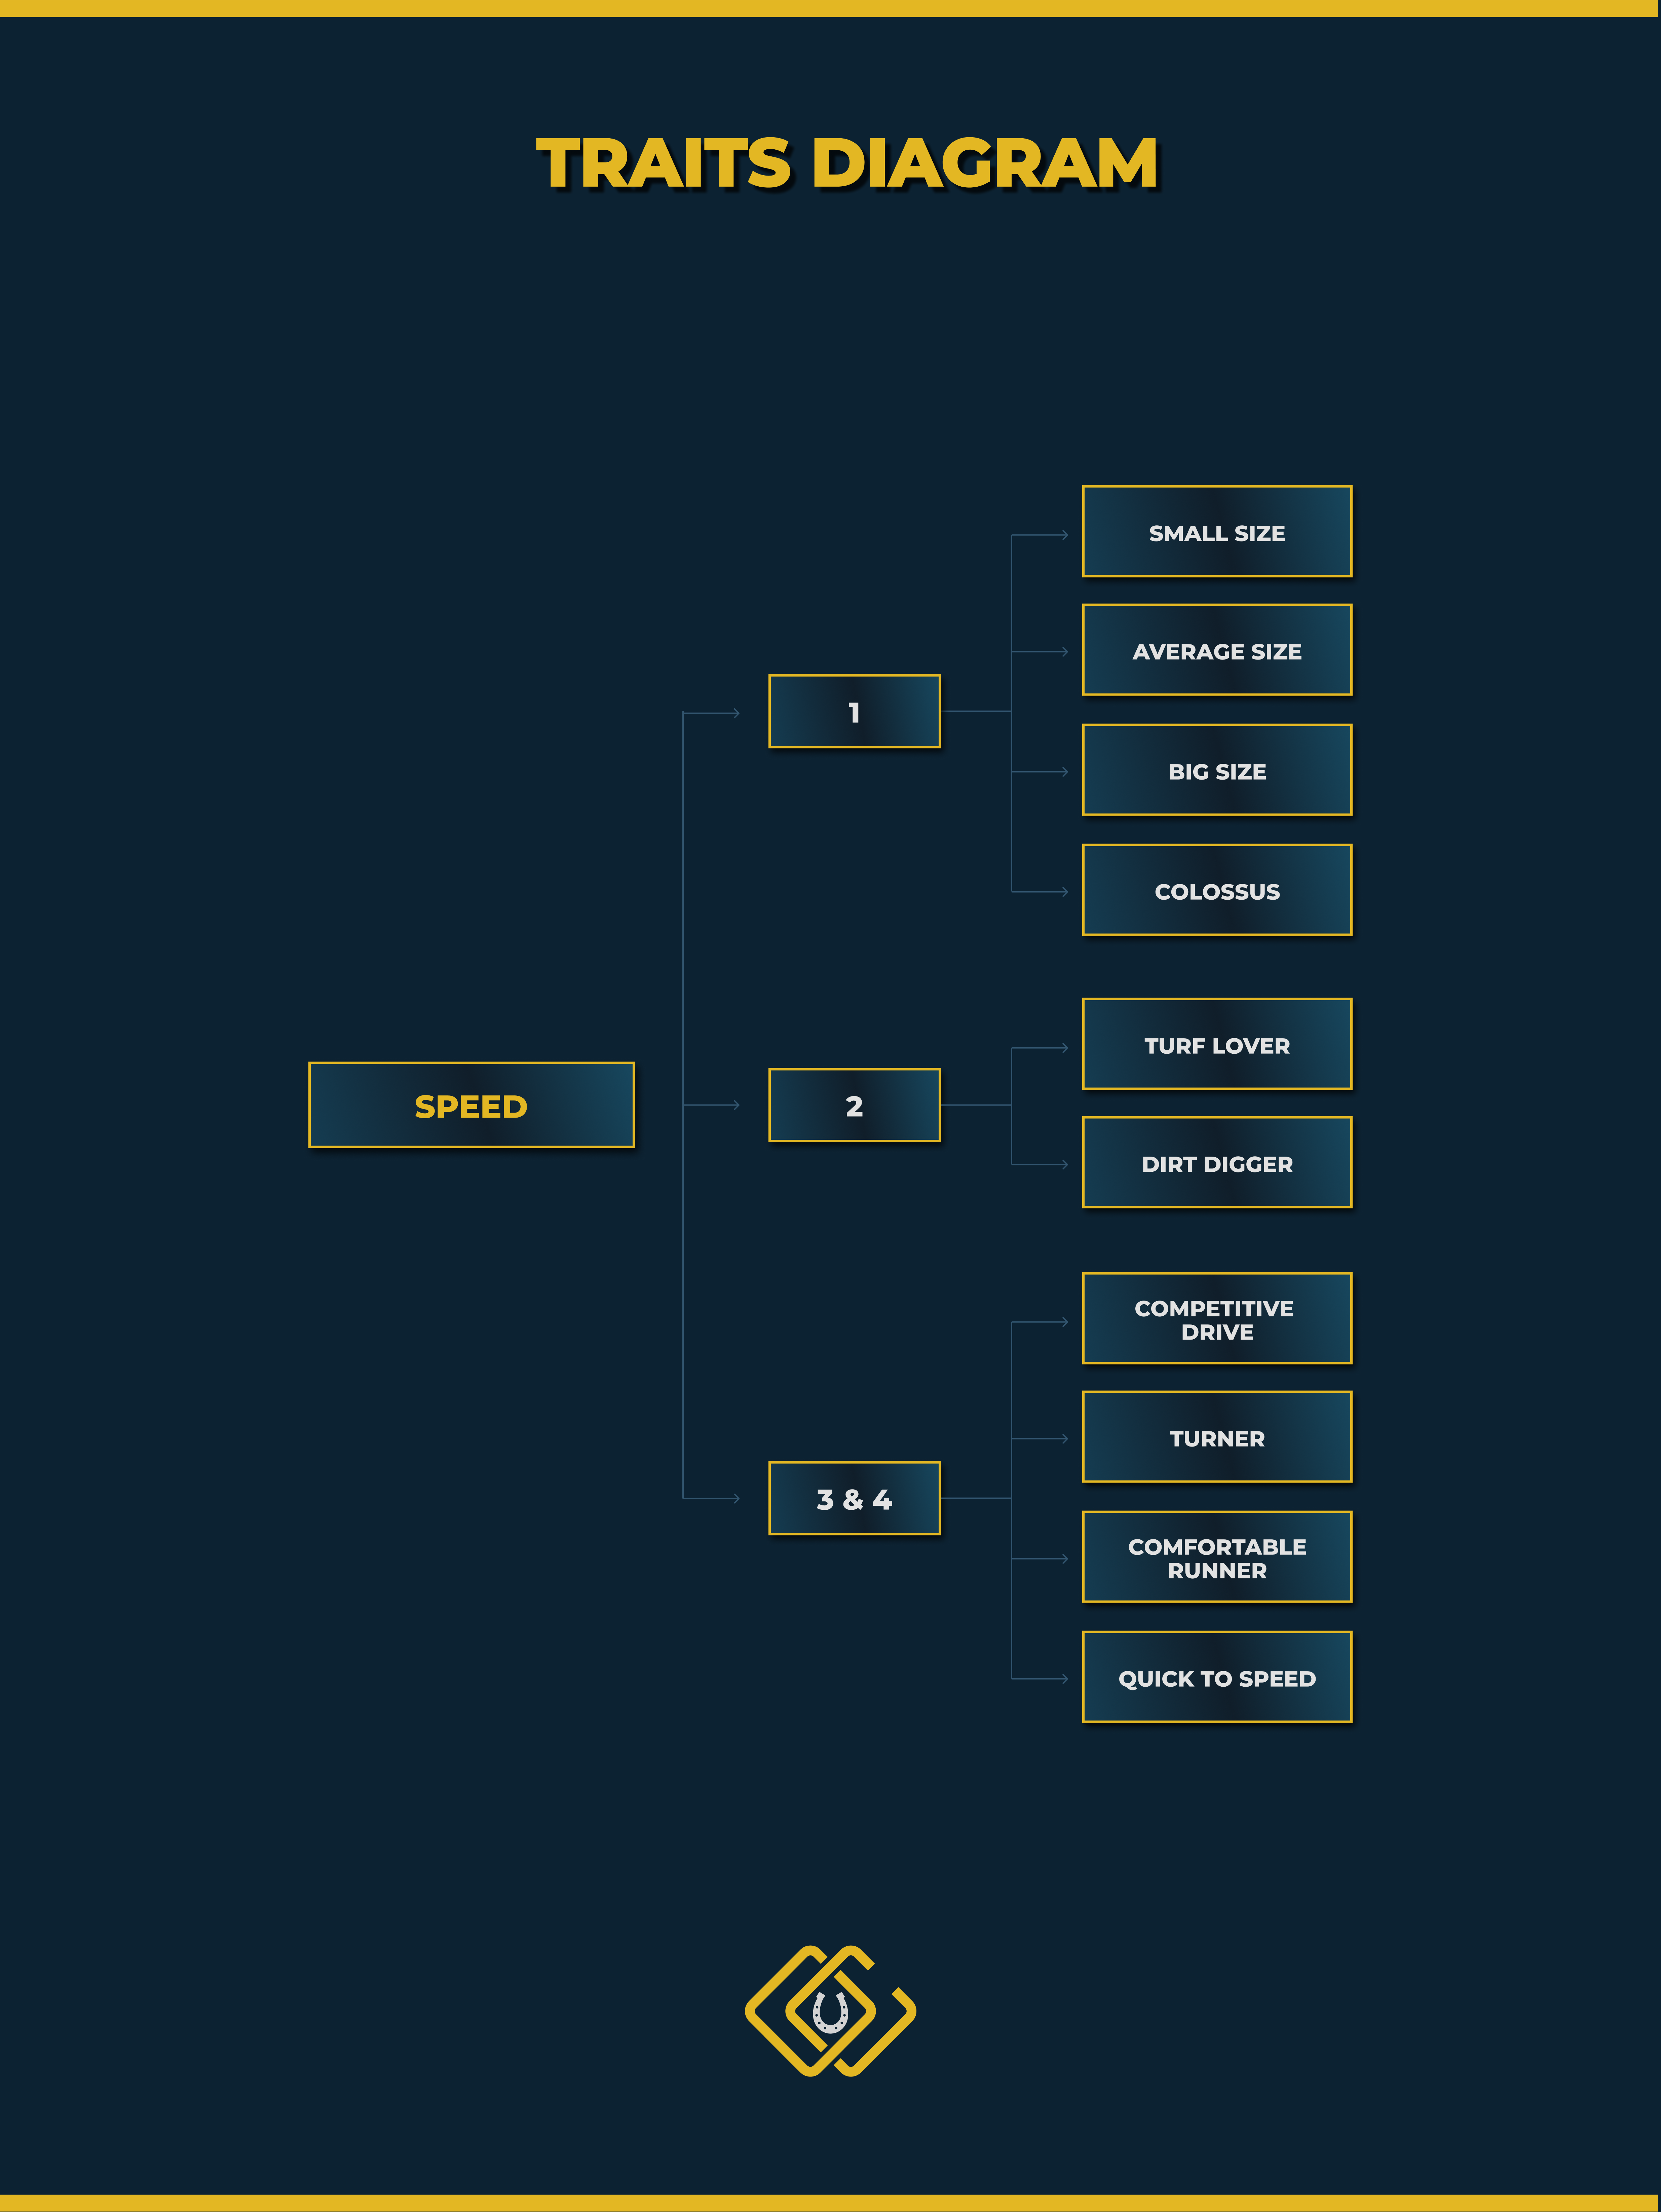Click the 3 & 4 group box
This screenshot has height=2212, width=1661.
(854, 1498)
